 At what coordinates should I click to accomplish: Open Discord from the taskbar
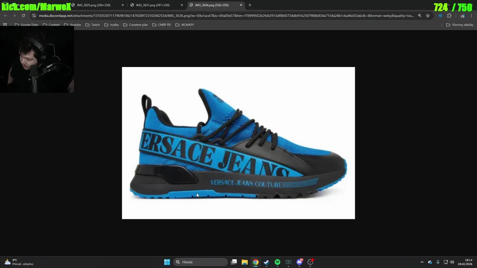point(299,262)
